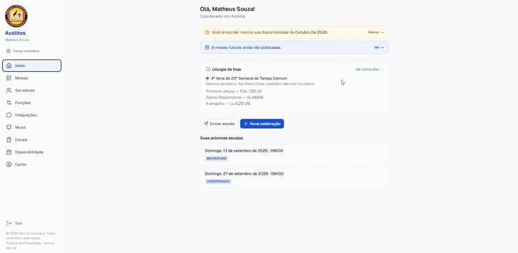Screen dimensions: 518x253
Task: Click 4ª feira da 23ª Semana heading
Action: tap(249, 78)
